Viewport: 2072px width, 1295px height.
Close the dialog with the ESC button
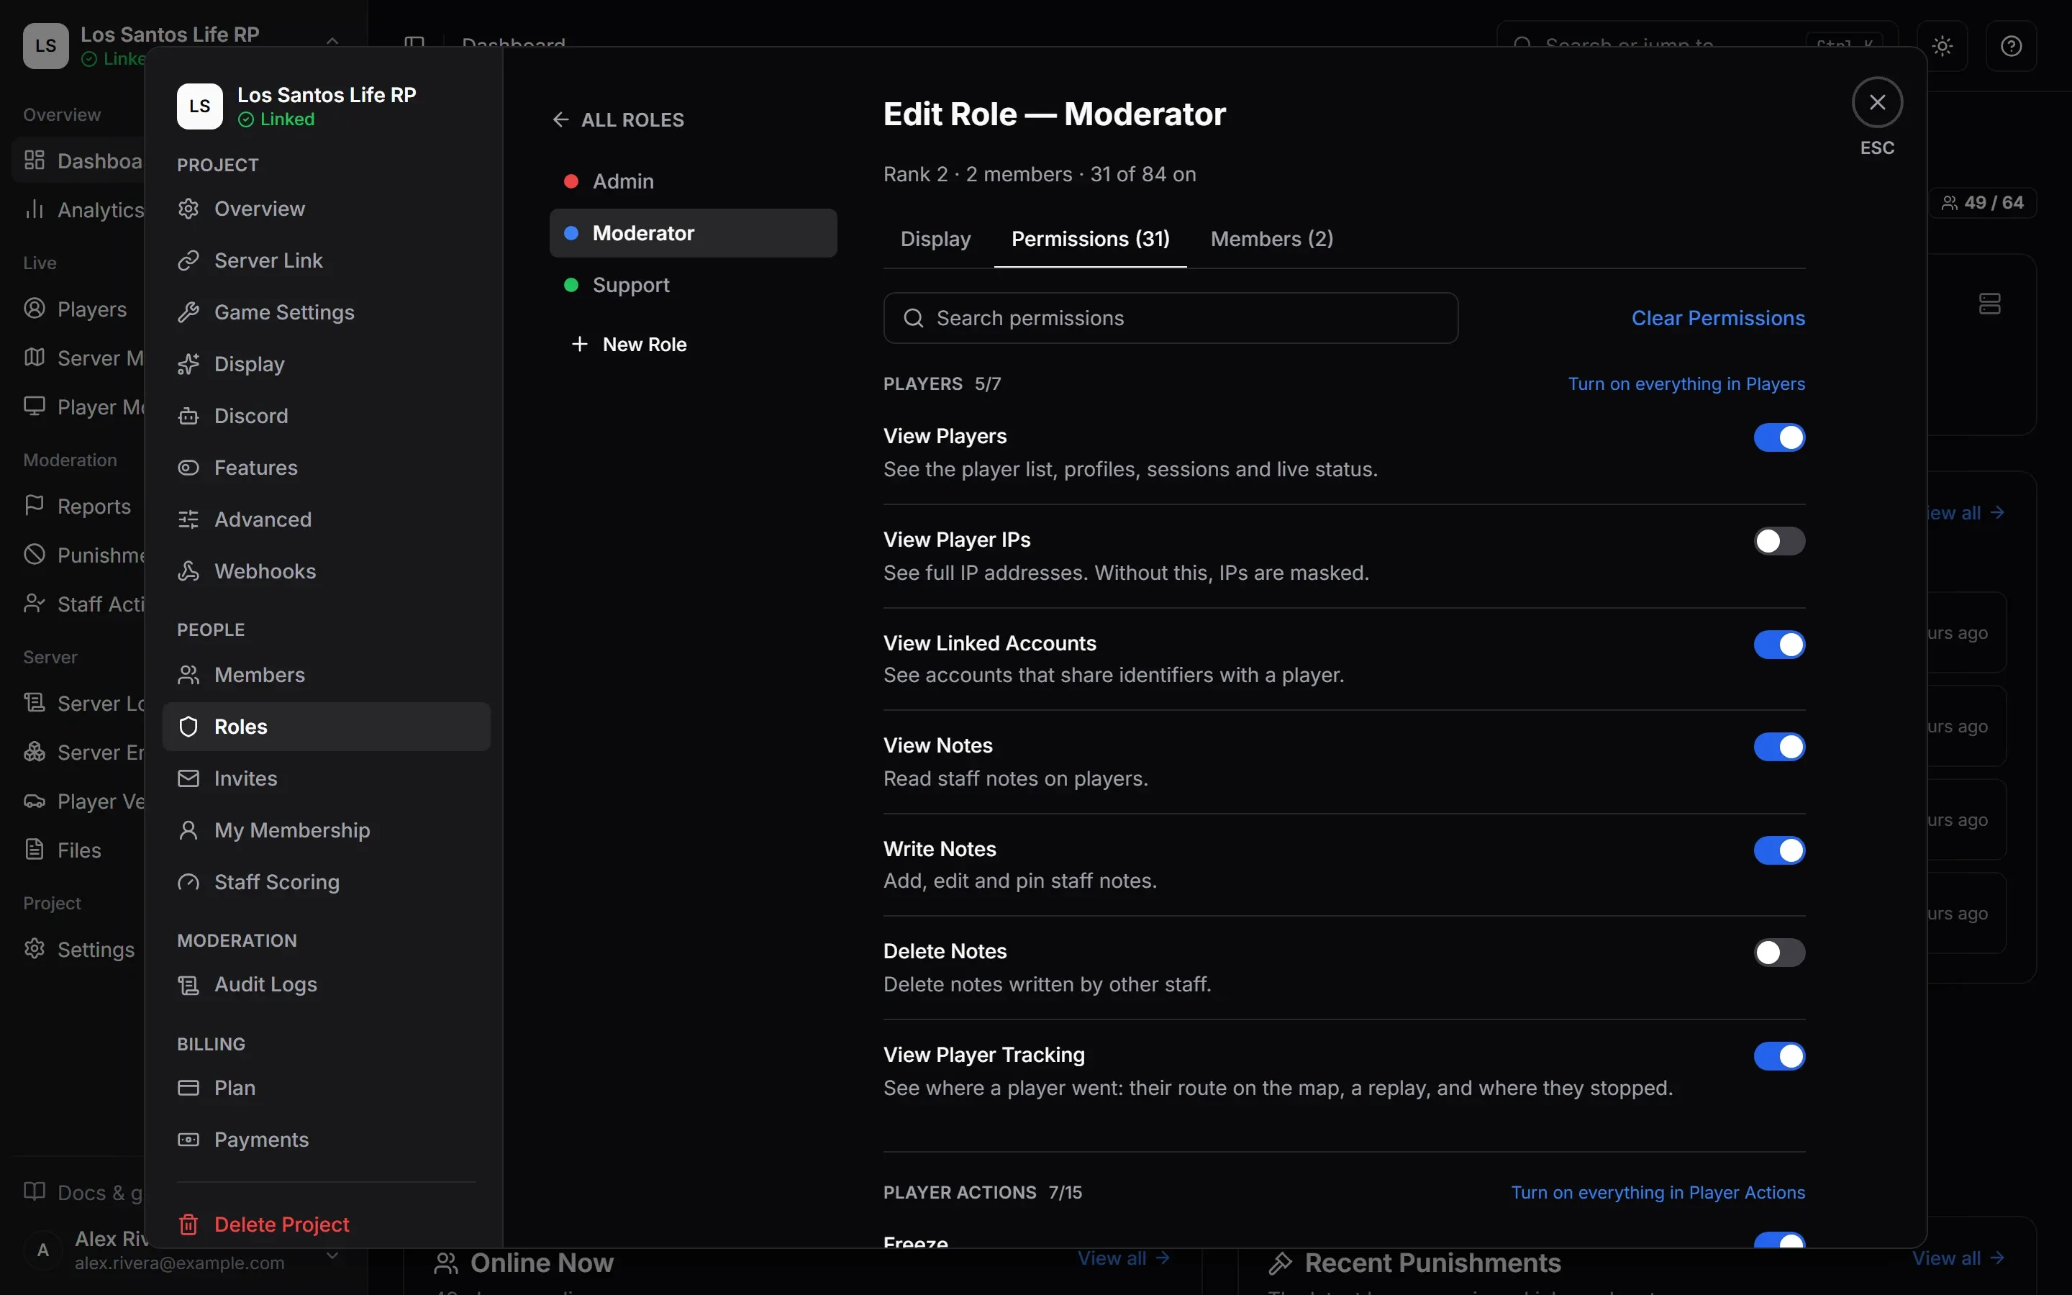point(1877,103)
